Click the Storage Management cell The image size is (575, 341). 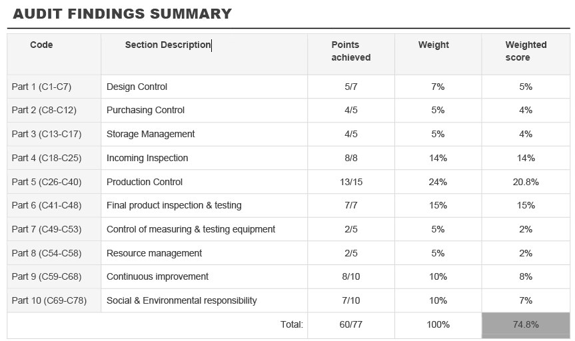[151, 134]
